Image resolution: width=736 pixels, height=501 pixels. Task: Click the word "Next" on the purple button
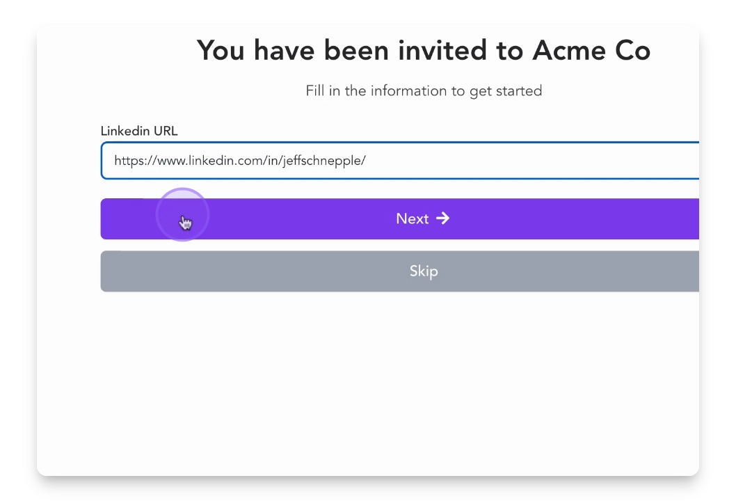coord(412,218)
